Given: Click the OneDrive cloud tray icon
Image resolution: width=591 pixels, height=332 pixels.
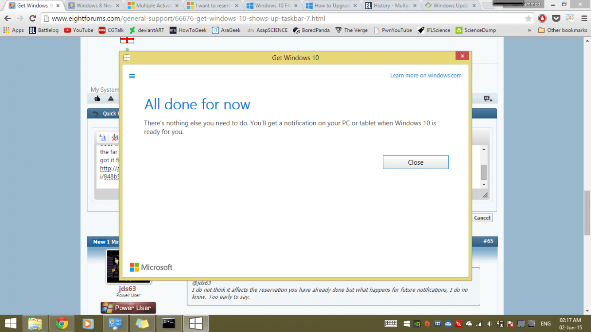Looking at the screenshot, I should click(469, 324).
